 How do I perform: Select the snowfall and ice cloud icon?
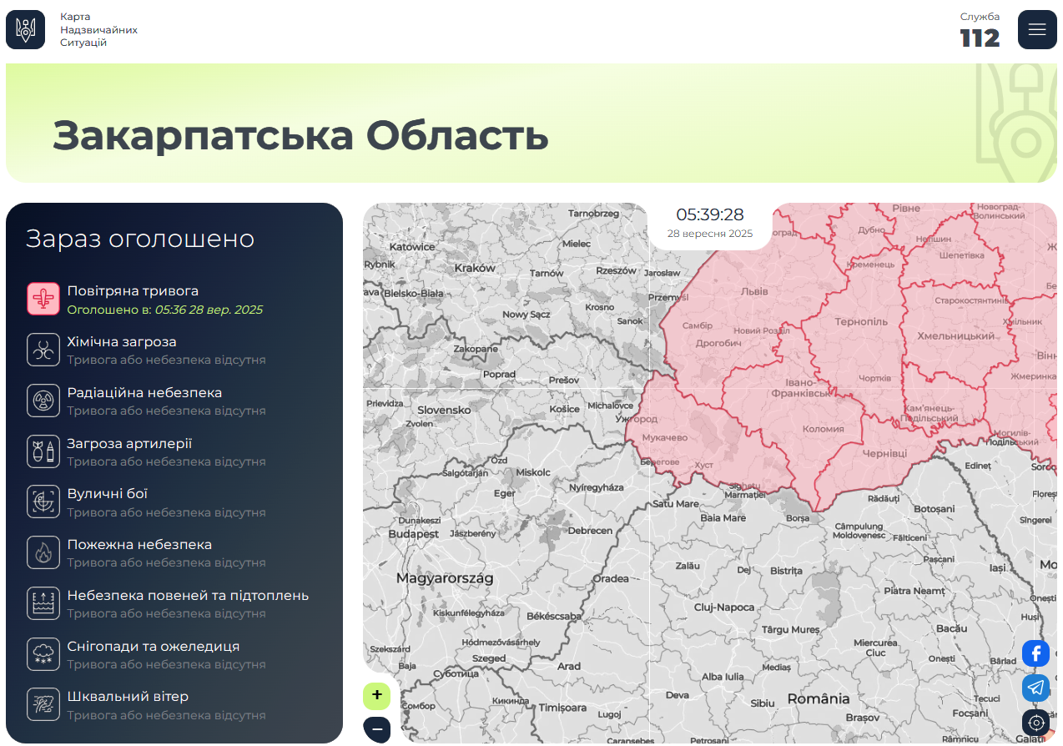click(43, 654)
